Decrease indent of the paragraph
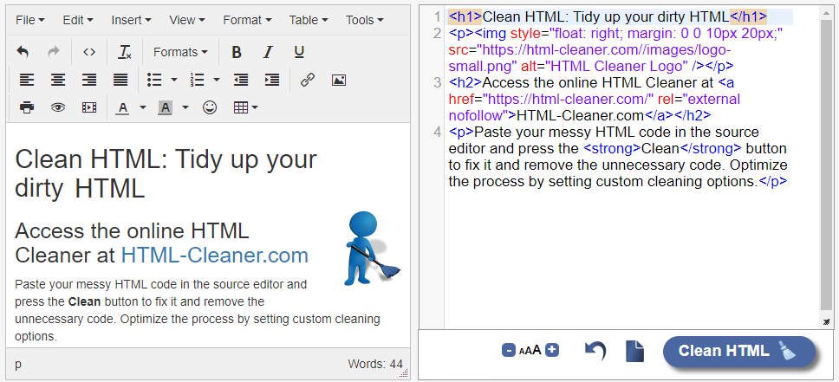 point(241,81)
